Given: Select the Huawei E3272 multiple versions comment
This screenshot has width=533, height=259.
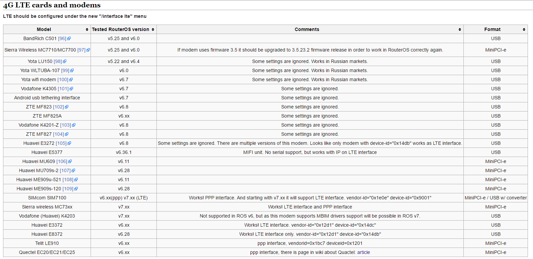Looking at the screenshot, I should pyautogui.click(x=310, y=143).
